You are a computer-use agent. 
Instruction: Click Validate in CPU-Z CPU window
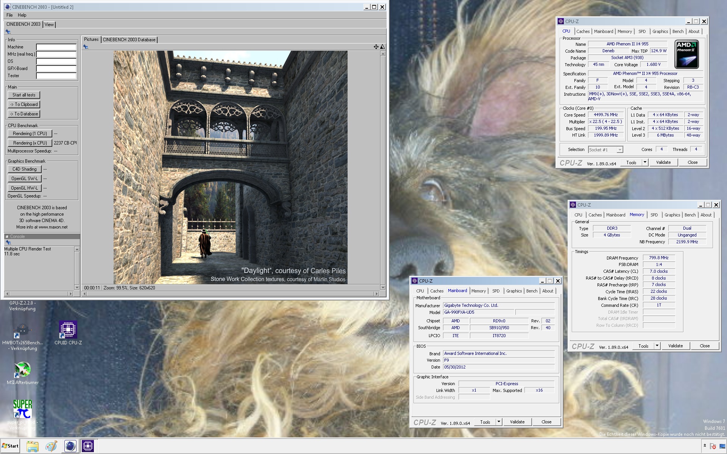click(x=663, y=162)
